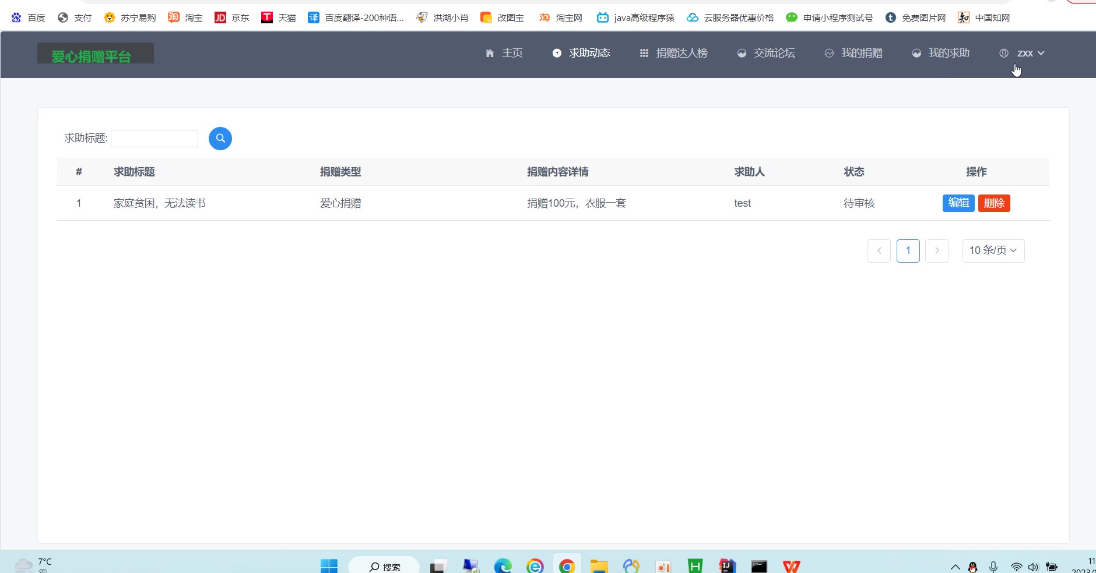Open the terminal window from the taskbar

click(759, 566)
